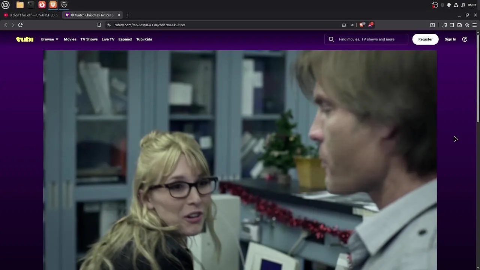The image size is (480, 270).
Task: Open Brave Rewards triangle icon
Action: [x=370, y=25]
